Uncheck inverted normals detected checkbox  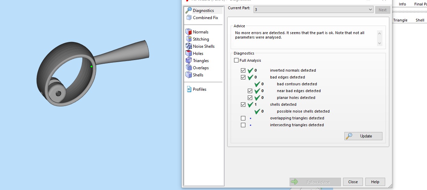click(243, 70)
